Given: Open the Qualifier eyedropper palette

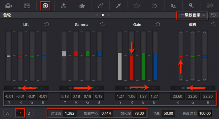Looking at the screenshot, I should 118,6.
